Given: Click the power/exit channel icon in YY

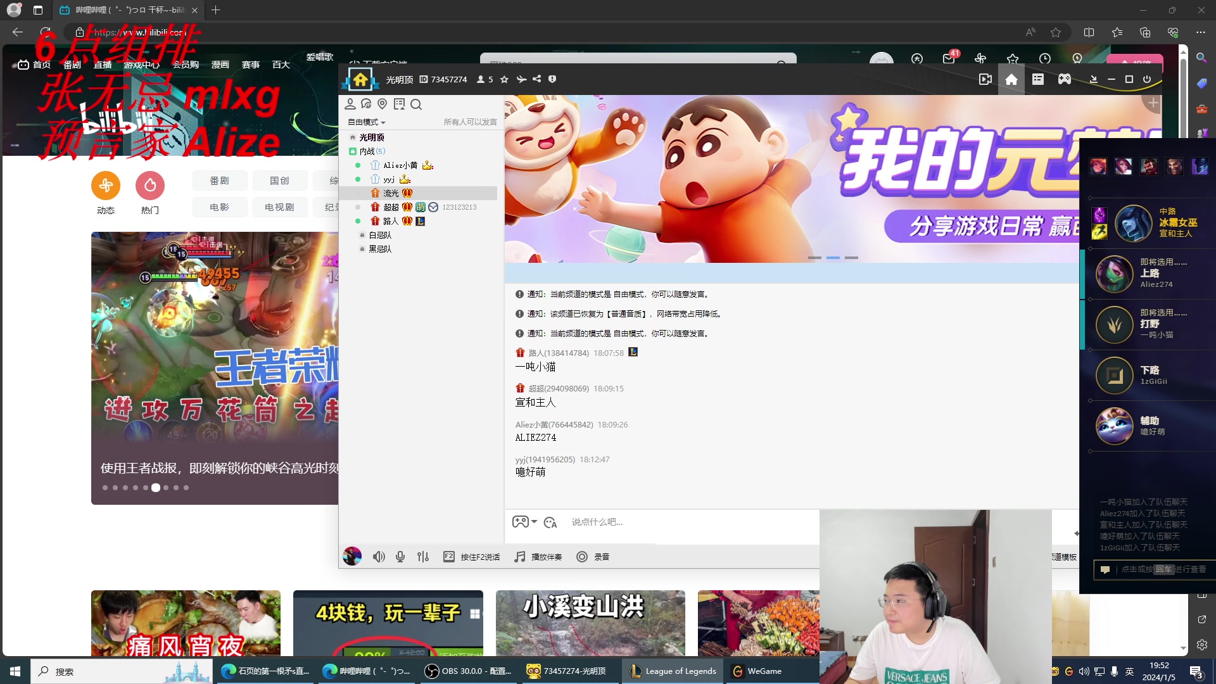Looking at the screenshot, I should (1147, 79).
